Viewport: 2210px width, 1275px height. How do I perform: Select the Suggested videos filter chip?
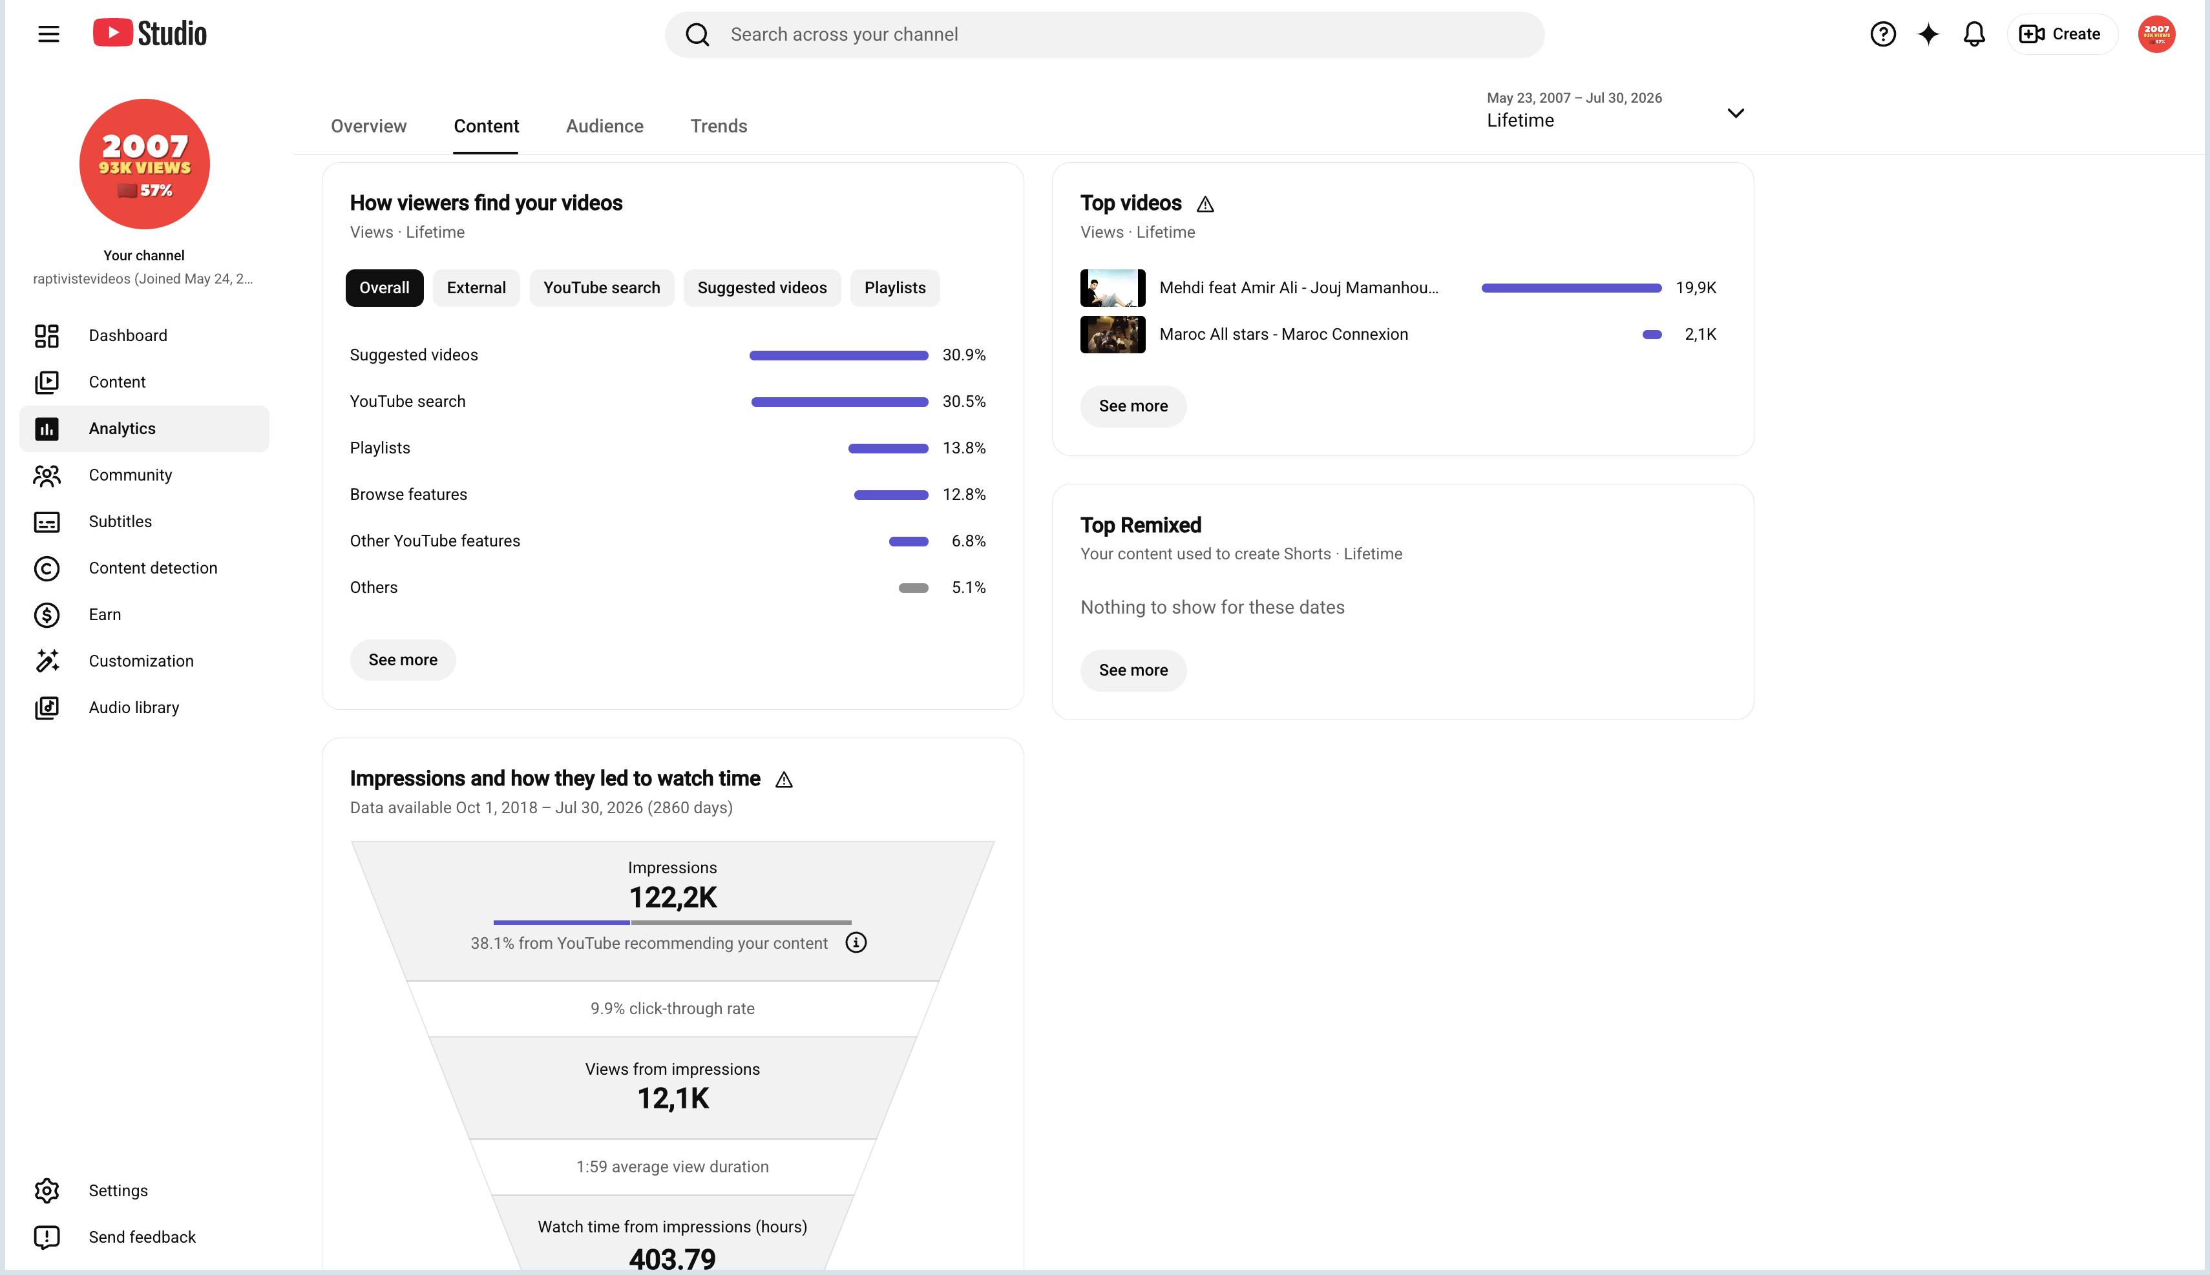coord(762,288)
